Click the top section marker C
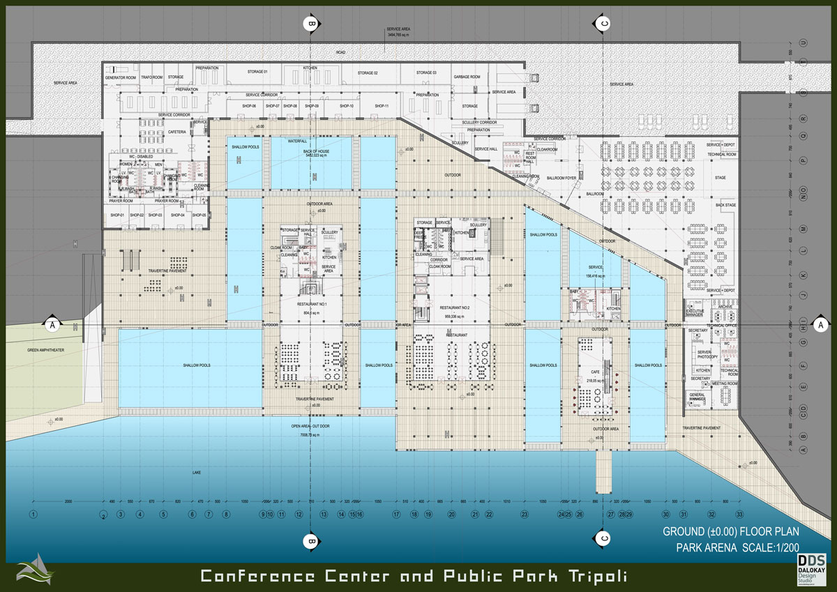This screenshot has width=837, height=592. 605,24
